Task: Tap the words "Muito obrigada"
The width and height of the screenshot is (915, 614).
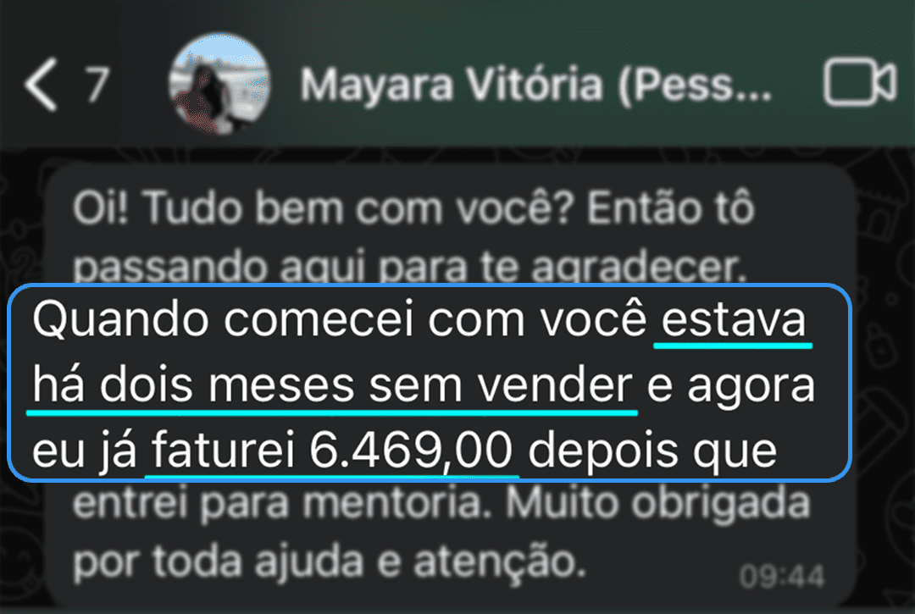Action: tap(657, 502)
